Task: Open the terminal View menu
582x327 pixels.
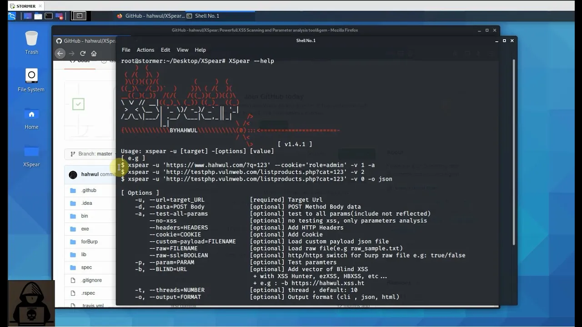Action: (x=182, y=50)
